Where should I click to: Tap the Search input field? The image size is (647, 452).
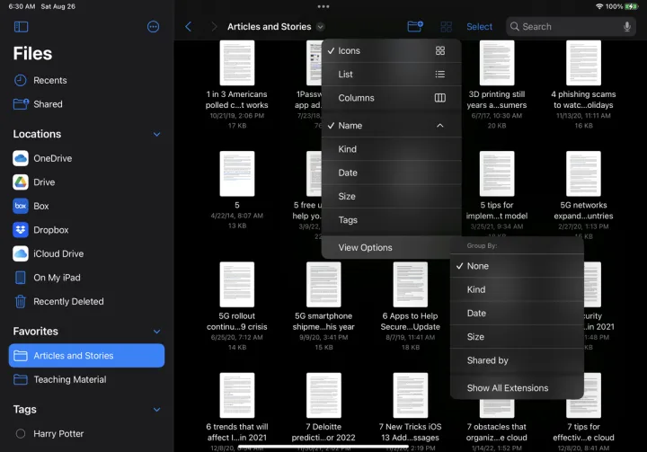pyautogui.click(x=566, y=27)
